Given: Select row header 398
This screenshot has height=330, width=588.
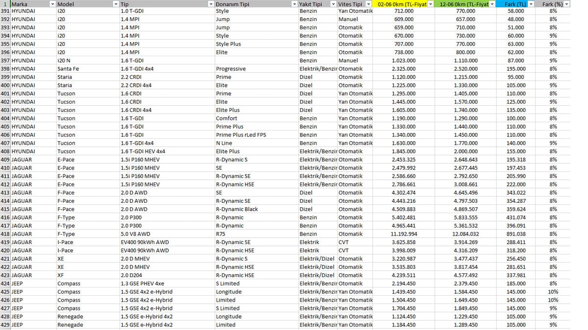Looking at the screenshot, I should coord(5,69).
